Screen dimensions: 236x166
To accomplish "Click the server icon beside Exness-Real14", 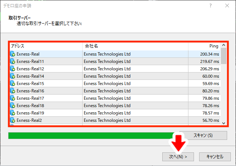I will [13, 76].
